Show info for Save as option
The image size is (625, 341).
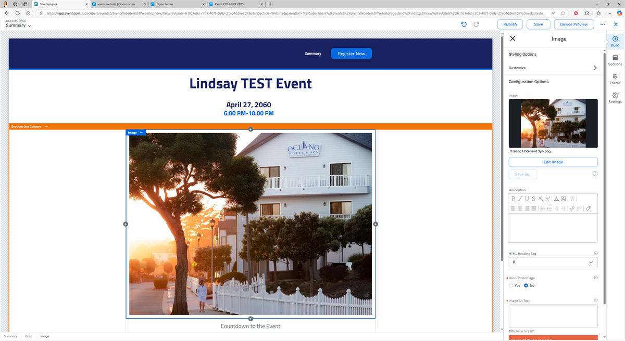[x=595, y=174]
